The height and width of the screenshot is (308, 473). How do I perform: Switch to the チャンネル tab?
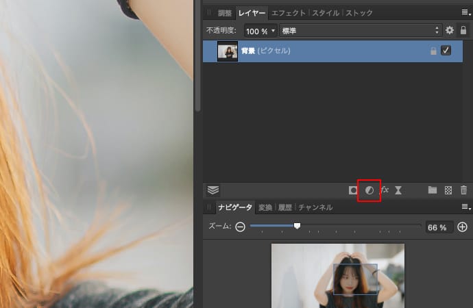pos(315,207)
